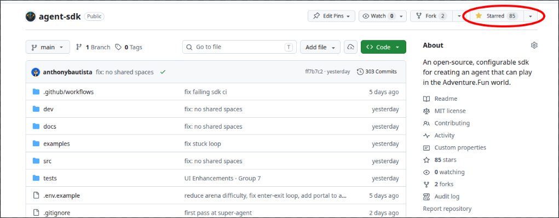This screenshot has width=559, height=218.
Task: Focus the Go to file search field
Action: (x=239, y=47)
